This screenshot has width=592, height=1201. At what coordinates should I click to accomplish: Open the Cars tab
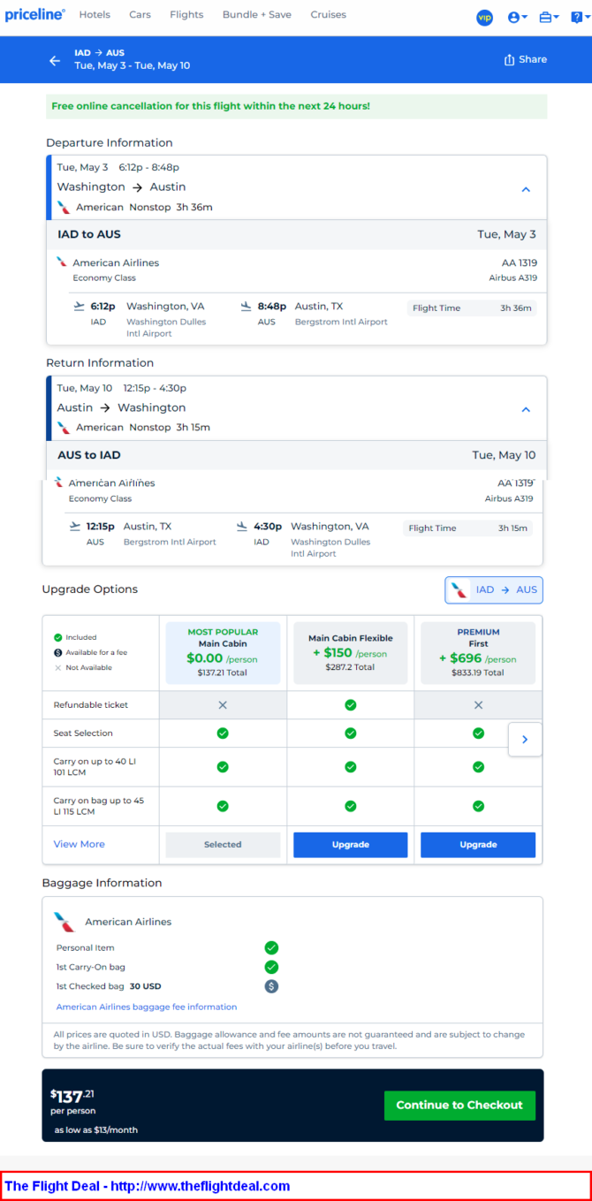(140, 15)
